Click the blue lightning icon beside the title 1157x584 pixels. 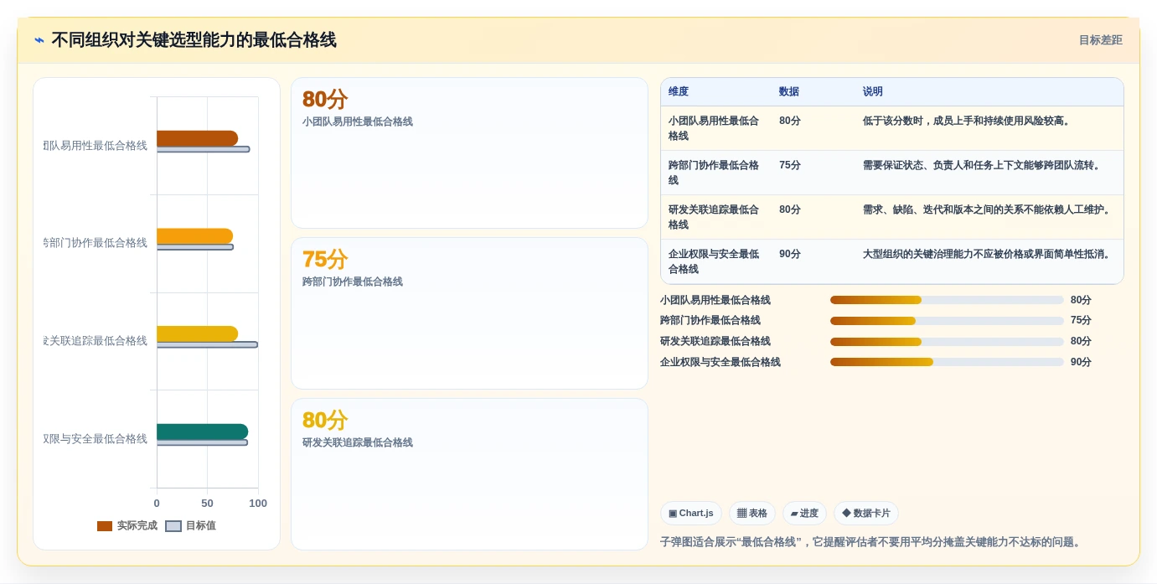click(39, 40)
